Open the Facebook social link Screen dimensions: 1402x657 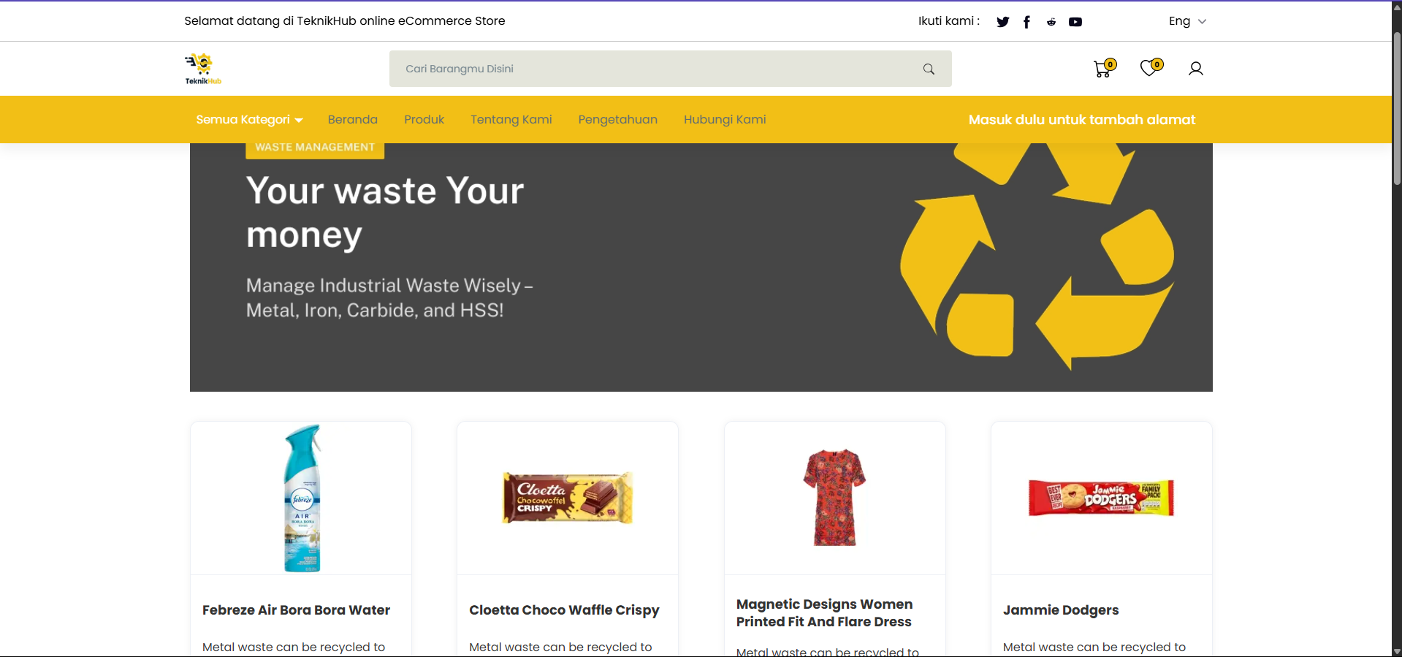pos(1026,22)
